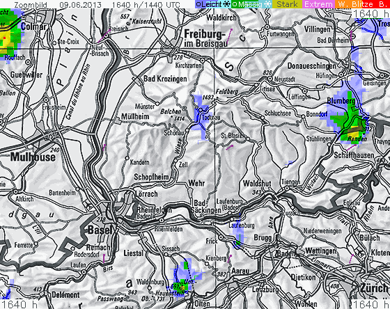Click the Neustadt town circle marker
Viewport: 390px width, 309px height.
270,79
